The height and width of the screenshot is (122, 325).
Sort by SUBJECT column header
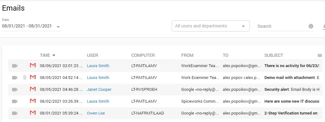pyautogui.click(x=274, y=56)
